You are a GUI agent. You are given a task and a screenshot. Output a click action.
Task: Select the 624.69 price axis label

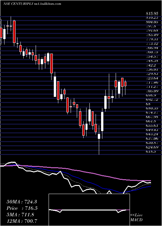point(152,147)
